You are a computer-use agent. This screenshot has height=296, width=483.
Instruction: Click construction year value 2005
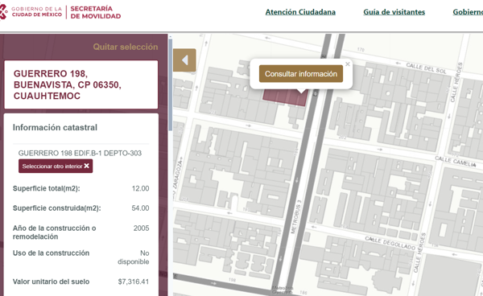click(142, 228)
